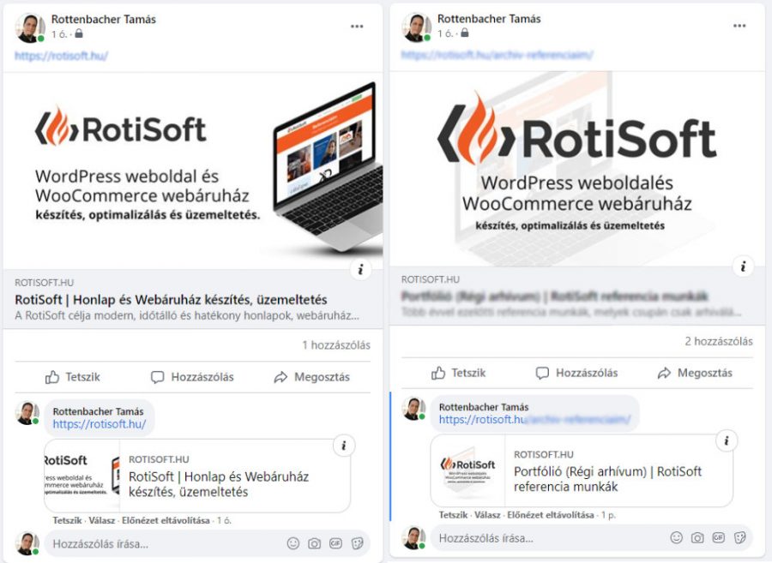This screenshot has width=772, height=563.
Task: Insert emoji in left comment box
Action: [293, 543]
